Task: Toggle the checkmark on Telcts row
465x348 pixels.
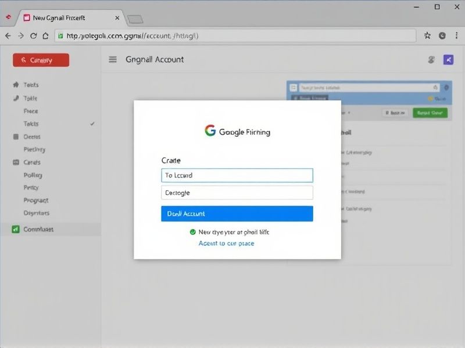Action: point(92,124)
